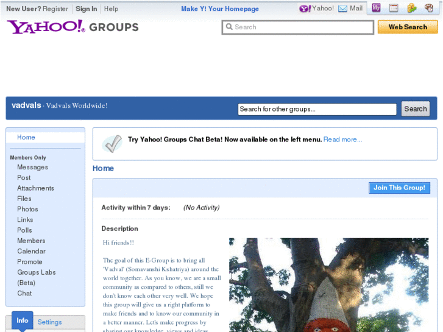Click the checkmark icon in Chat Beta notice
Viewport: 443px width, 332px height.
point(112,144)
